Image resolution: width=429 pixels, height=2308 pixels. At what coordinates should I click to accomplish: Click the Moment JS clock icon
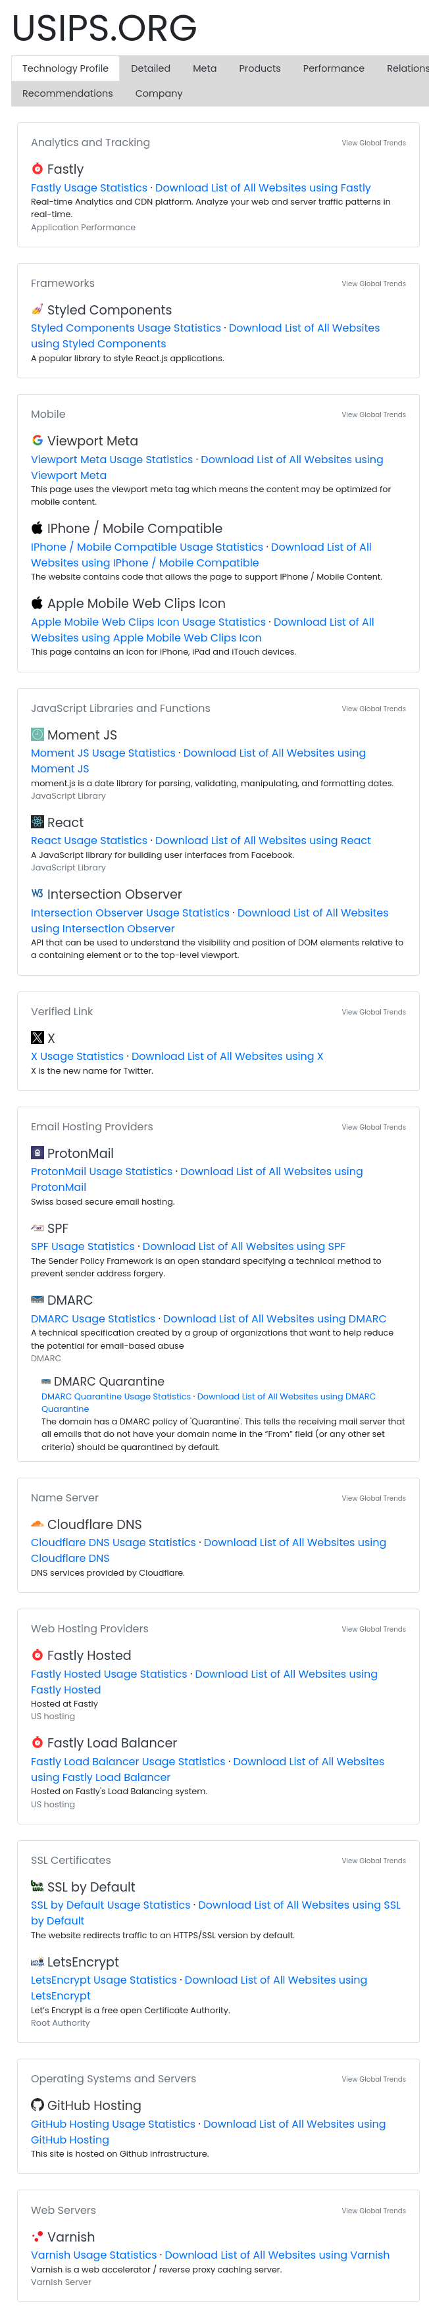tap(37, 734)
